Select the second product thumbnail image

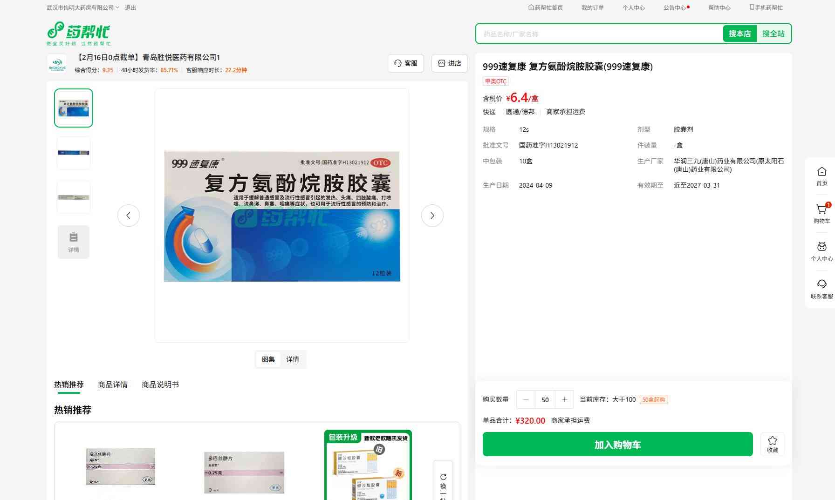74,153
